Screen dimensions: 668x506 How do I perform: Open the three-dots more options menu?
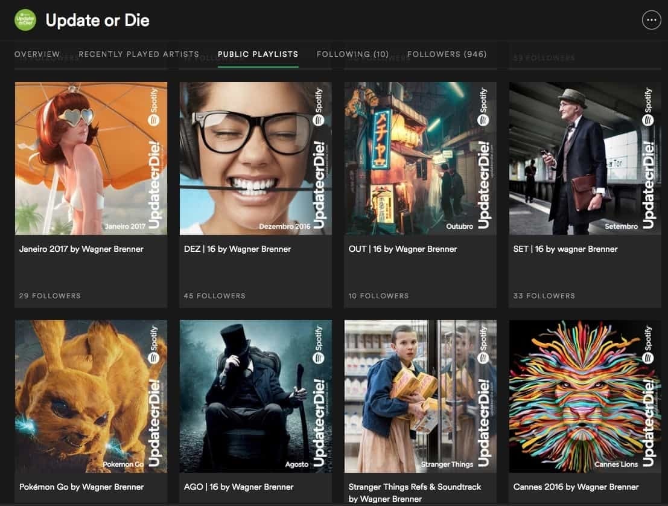651,19
